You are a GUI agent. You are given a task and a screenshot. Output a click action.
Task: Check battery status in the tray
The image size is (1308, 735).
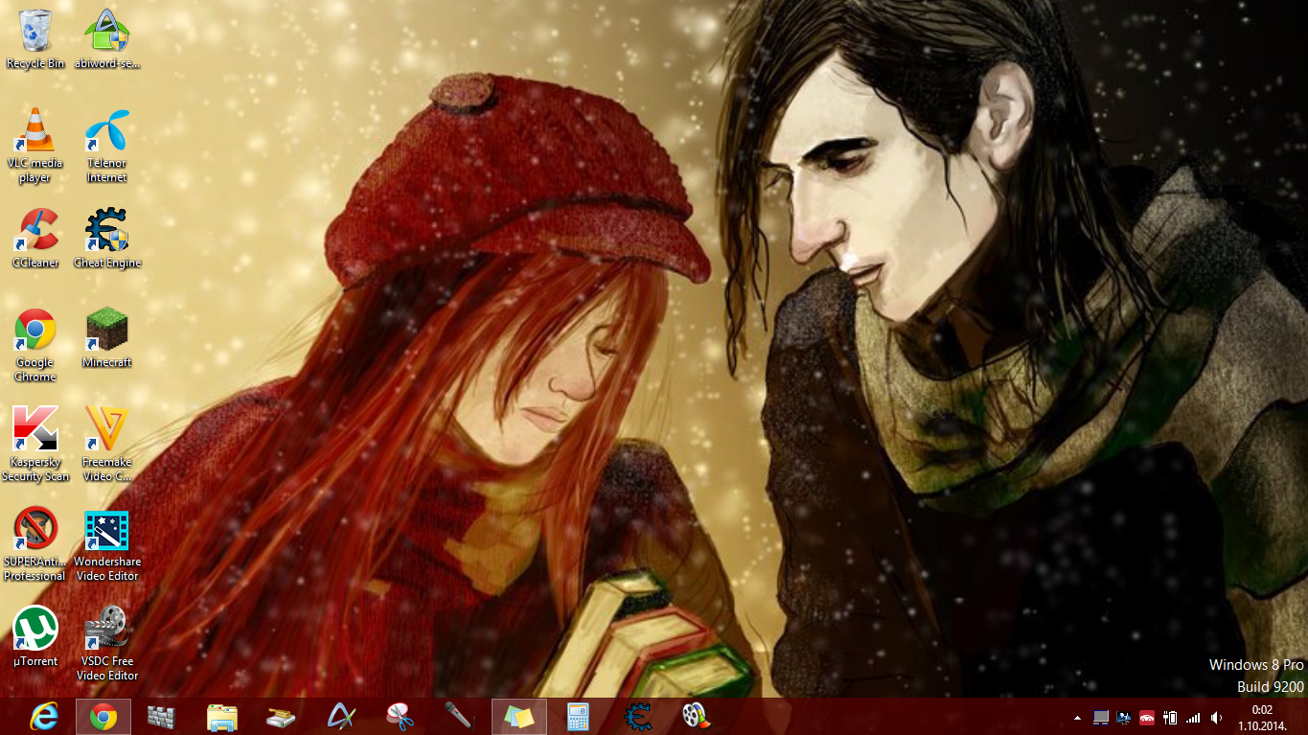tap(1170, 717)
